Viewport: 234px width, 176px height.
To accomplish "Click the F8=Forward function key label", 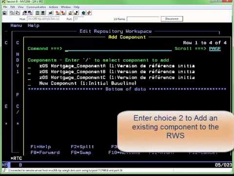I will 45,153.
